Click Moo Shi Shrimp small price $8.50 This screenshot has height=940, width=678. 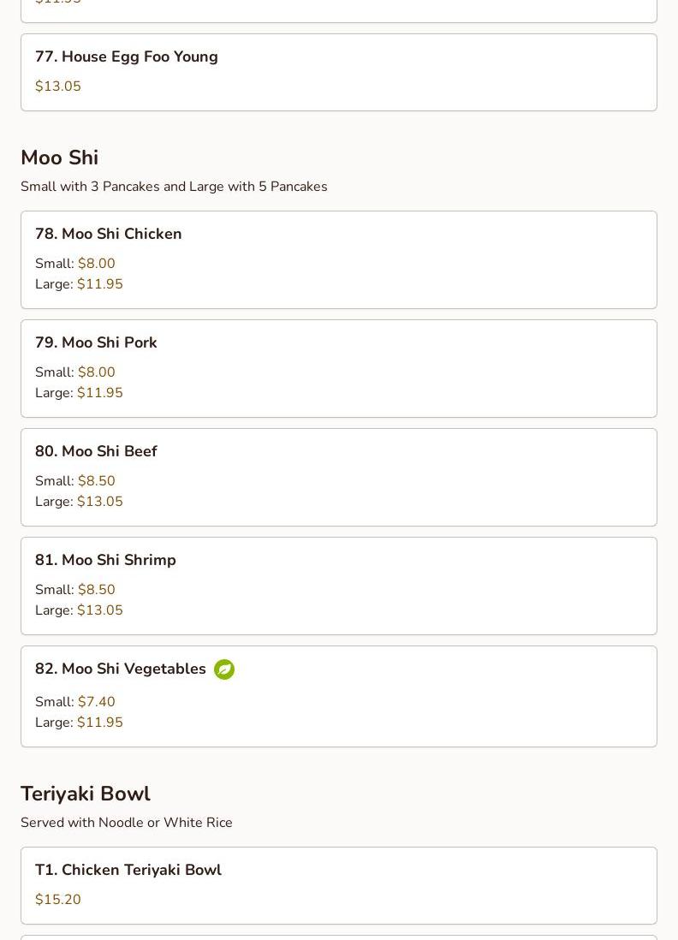point(97,590)
